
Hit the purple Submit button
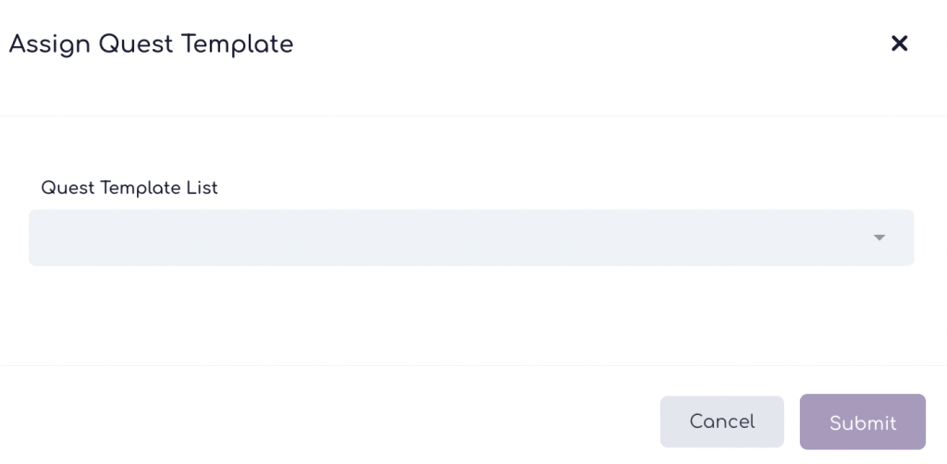point(862,422)
